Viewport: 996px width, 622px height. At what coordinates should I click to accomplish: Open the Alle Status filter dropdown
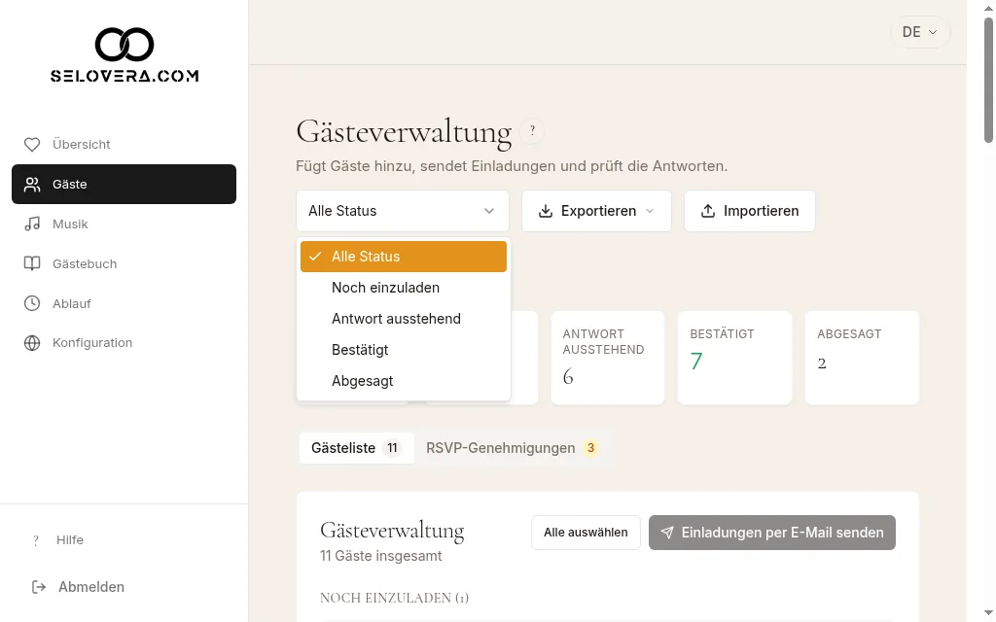(402, 211)
